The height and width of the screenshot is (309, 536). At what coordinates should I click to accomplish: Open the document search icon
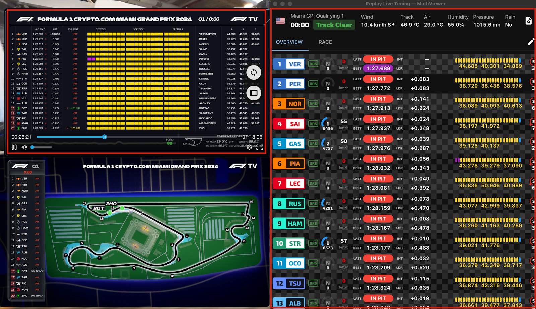point(528,21)
